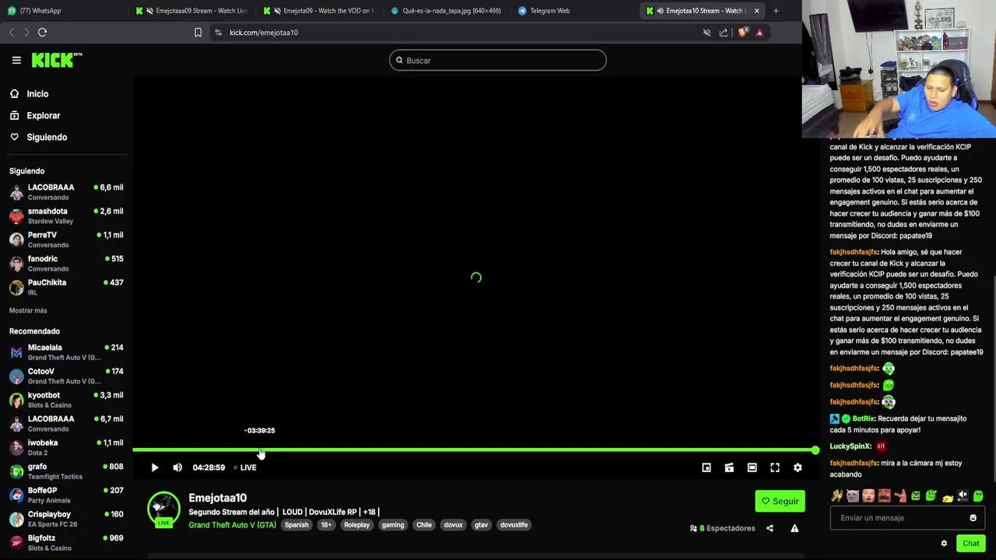The width and height of the screenshot is (996, 560).
Task: Follow the channel with the Seguir button
Action: 780,501
